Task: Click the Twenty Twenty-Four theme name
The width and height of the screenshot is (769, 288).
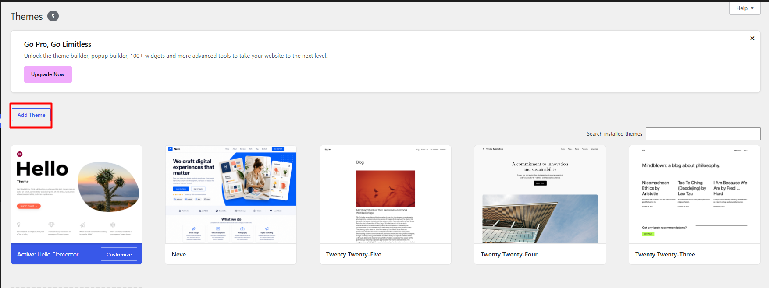Action: [x=509, y=254]
